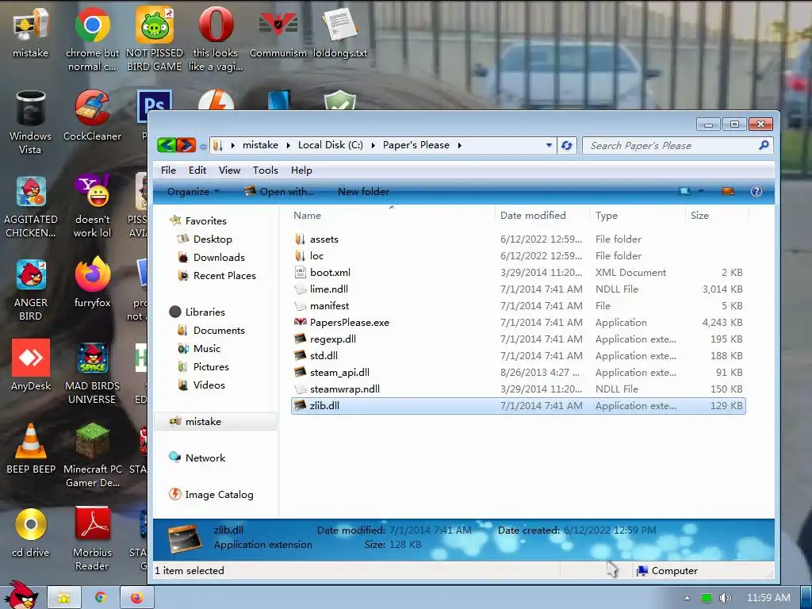This screenshot has width=812, height=609.
Task: Click the orange Forward navigation arrow
Action: click(186, 145)
